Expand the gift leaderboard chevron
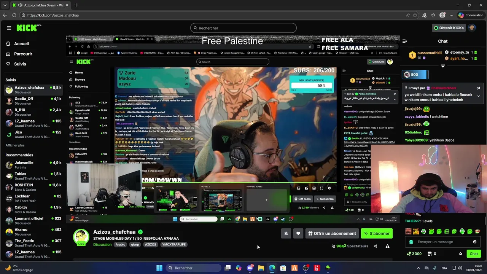The width and height of the screenshot is (487, 274). (x=442, y=65)
